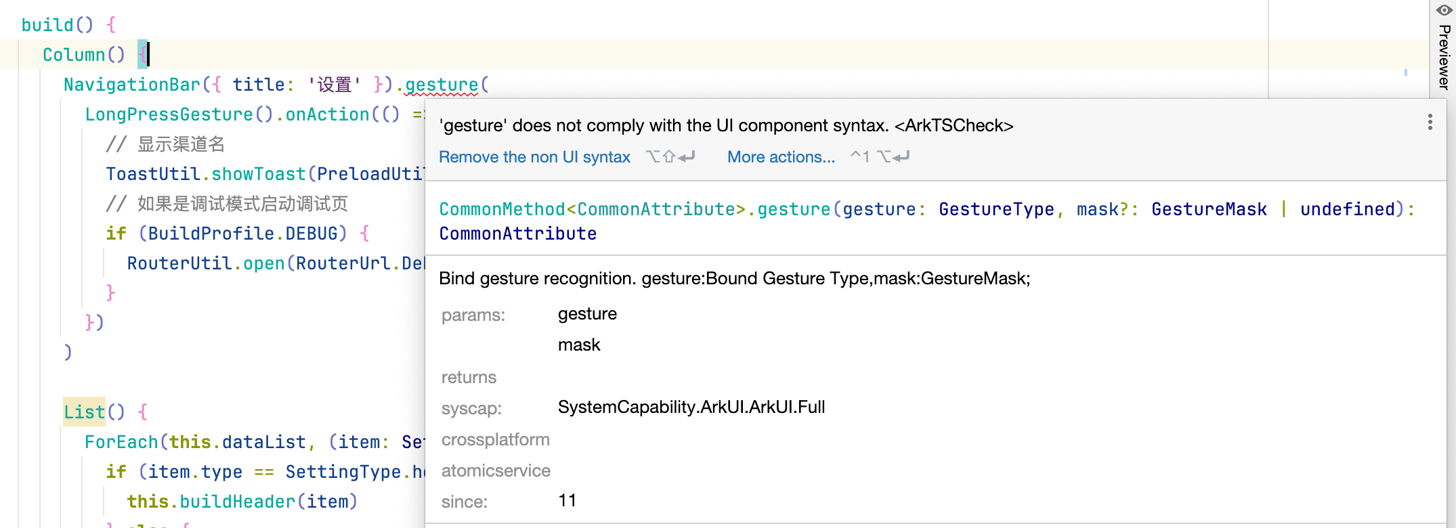Click 'LongPressGesture' in the code
1456x528 pixels.
point(169,114)
